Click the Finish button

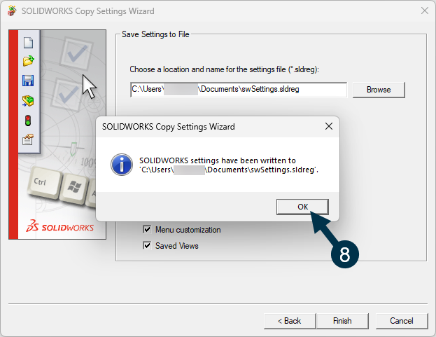[x=342, y=321]
